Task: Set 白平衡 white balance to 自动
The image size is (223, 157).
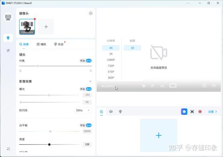Action: point(89,125)
